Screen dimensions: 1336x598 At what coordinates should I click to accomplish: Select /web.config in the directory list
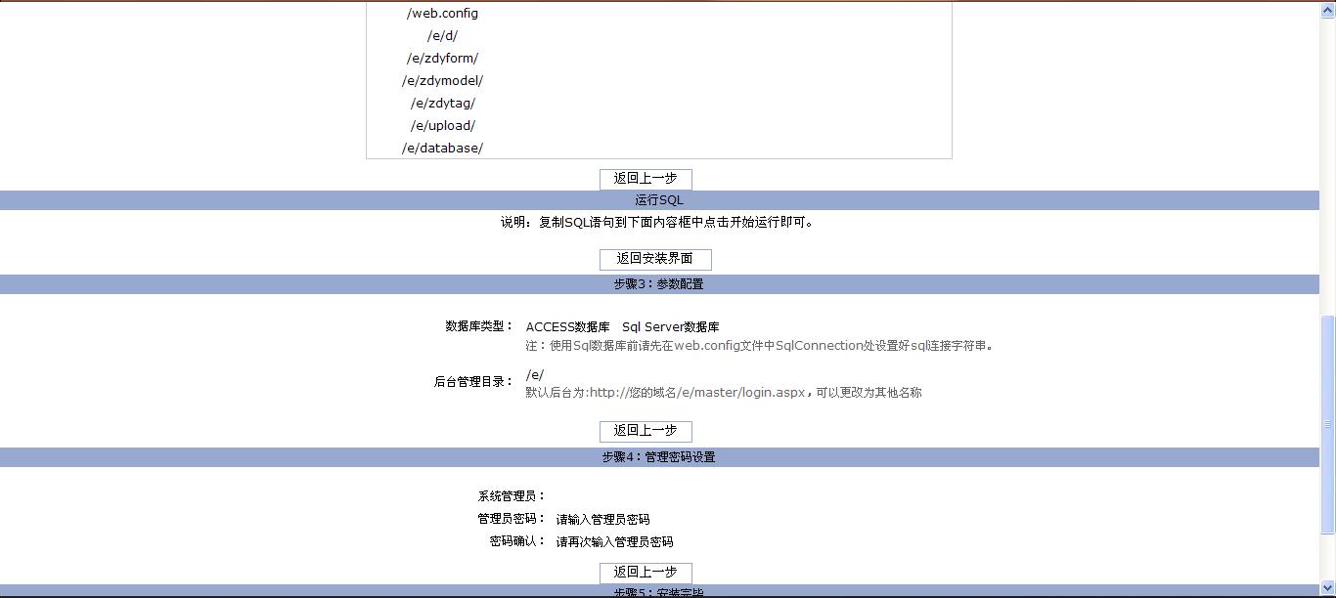pos(442,14)
